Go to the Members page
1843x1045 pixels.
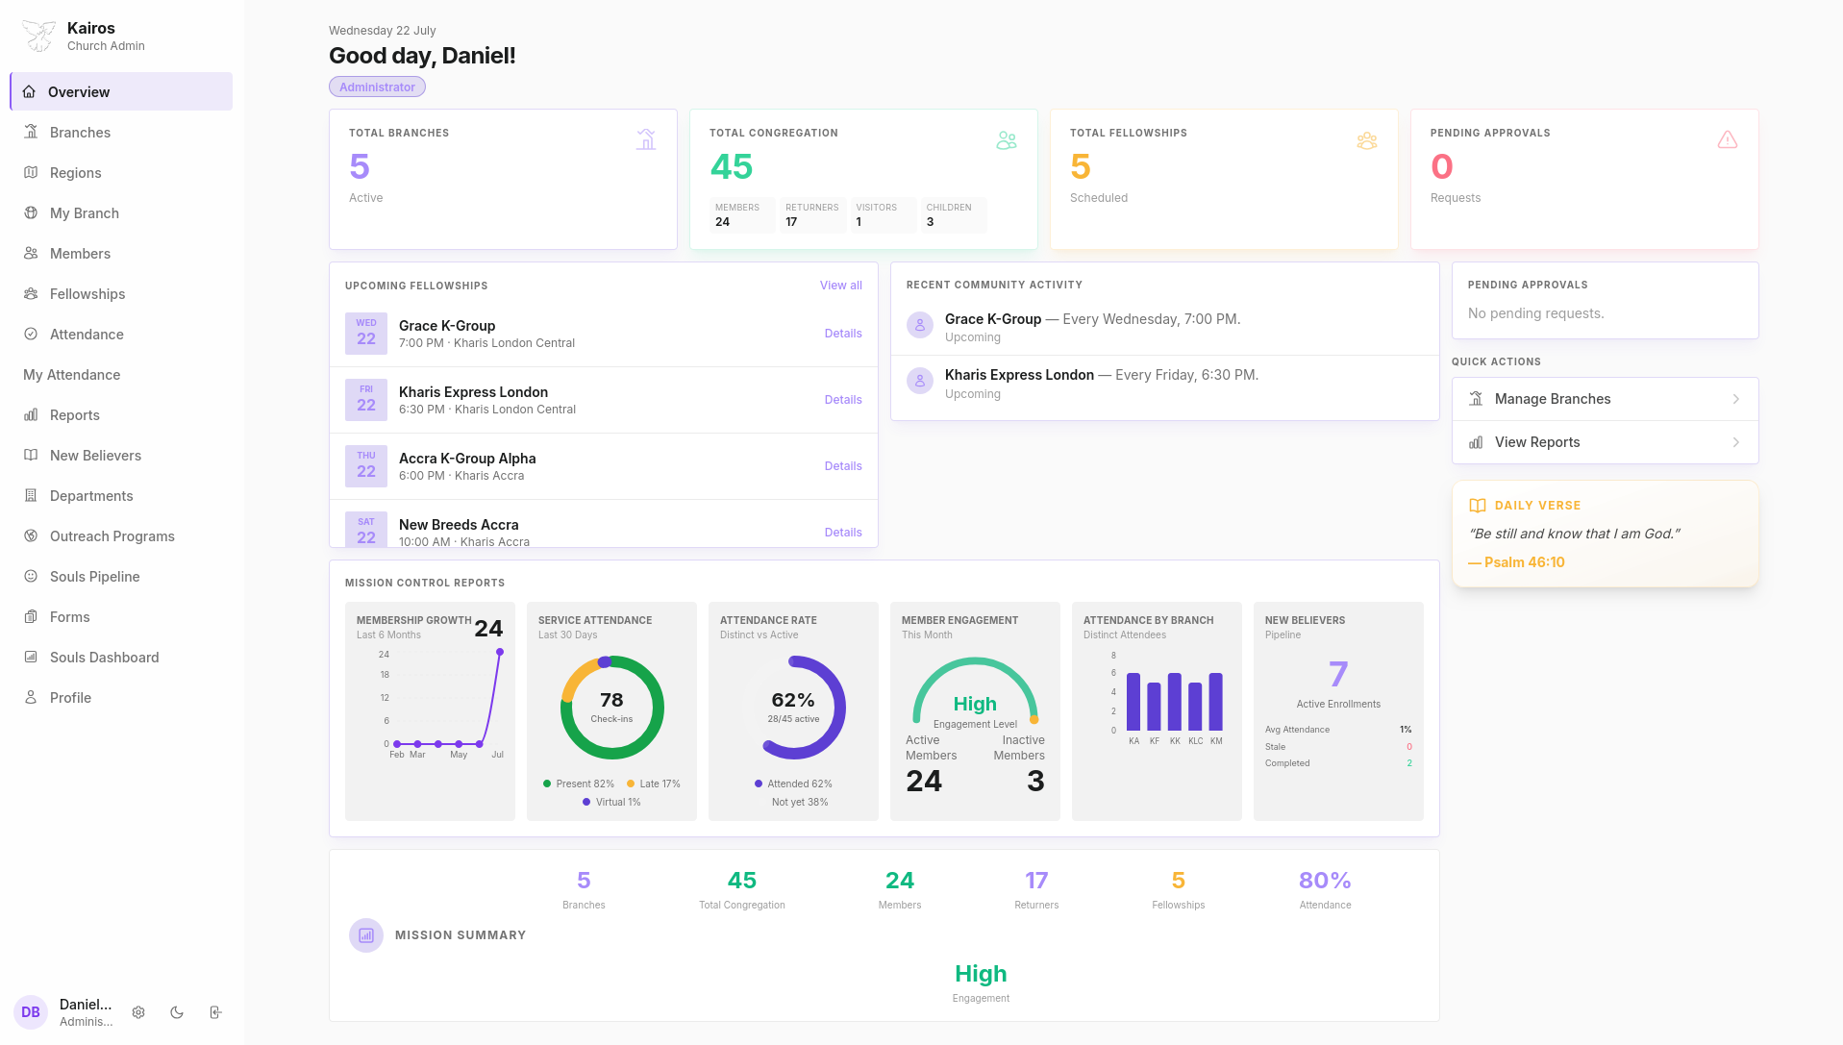[121, 253]
